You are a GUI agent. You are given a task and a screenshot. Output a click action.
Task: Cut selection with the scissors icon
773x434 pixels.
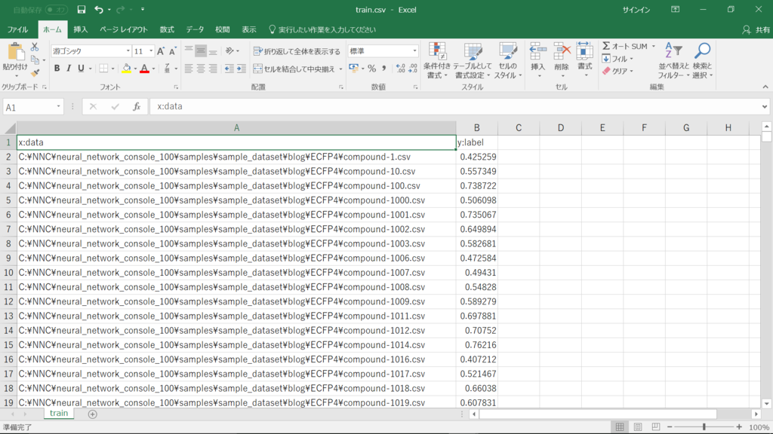[x=35, y=47]
